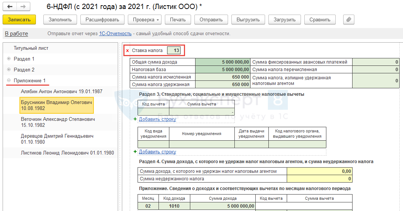Image resolution: width=403 pixels, height=211 pixels.
Task: Open the 1С-Отчетность link
Action: pos(115,34)
